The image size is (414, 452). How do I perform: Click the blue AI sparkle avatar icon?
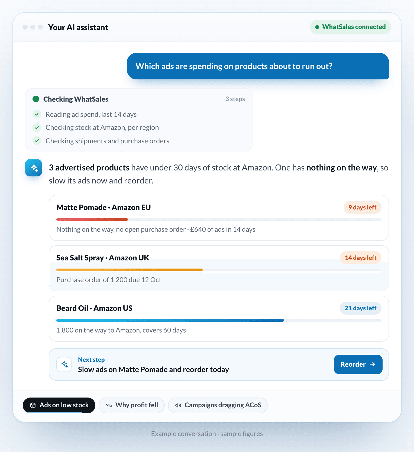34,168
